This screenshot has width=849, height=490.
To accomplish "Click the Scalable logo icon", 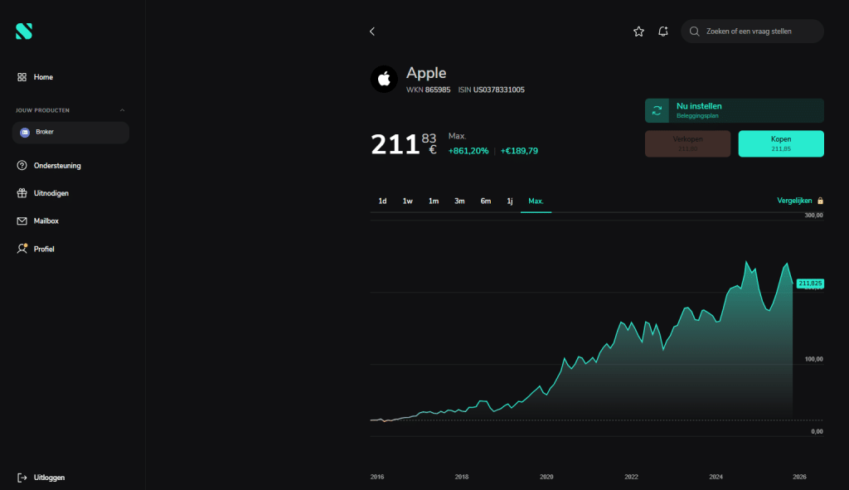I will pos(24,32).
